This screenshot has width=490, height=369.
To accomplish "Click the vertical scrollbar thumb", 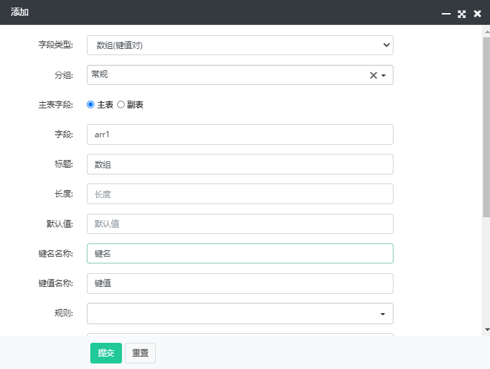I will pyautogui.click(x=487, y=127).
